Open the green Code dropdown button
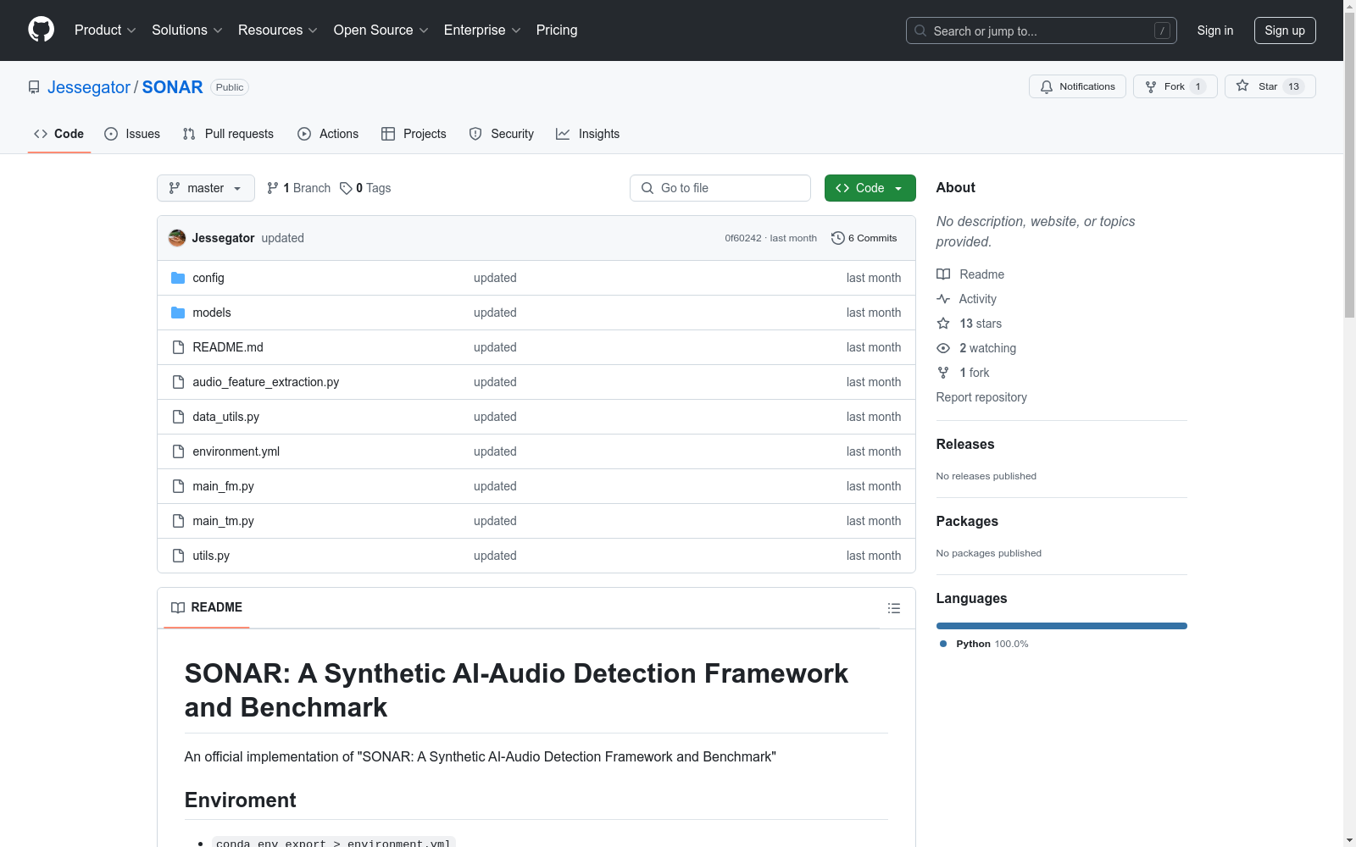 [x=870, y=188]
